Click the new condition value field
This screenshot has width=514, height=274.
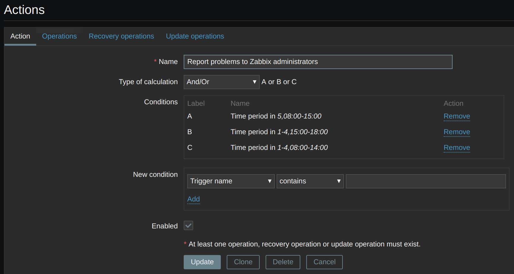(x=426, y=181)
